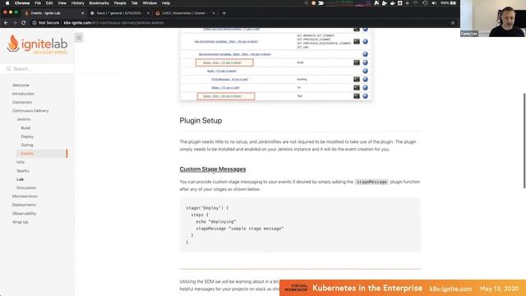Collapse the Jenkins sidebar subsection
Viewport: 526px width, 296px height.
(24, 119)
